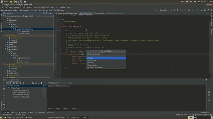Select Class in the New Java Class popup
The width and height of the screenshot is (213, 119).
click(106, 58)
